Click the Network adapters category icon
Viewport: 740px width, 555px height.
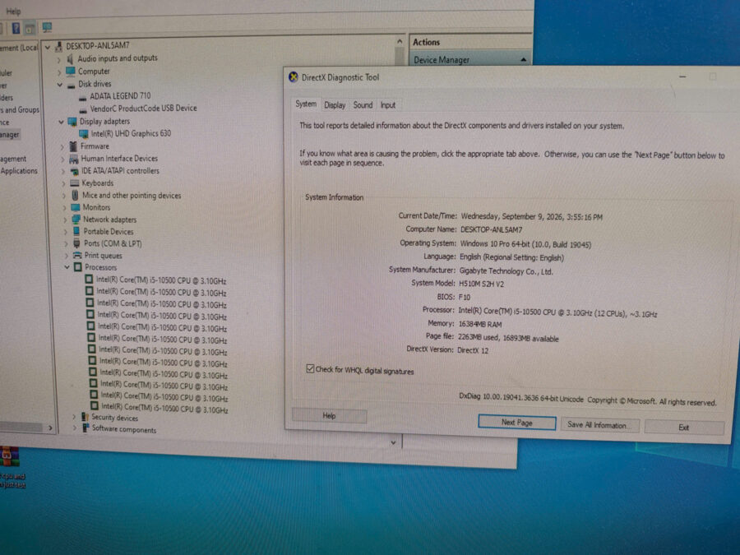pyautogui.click(x=76, y=220)
